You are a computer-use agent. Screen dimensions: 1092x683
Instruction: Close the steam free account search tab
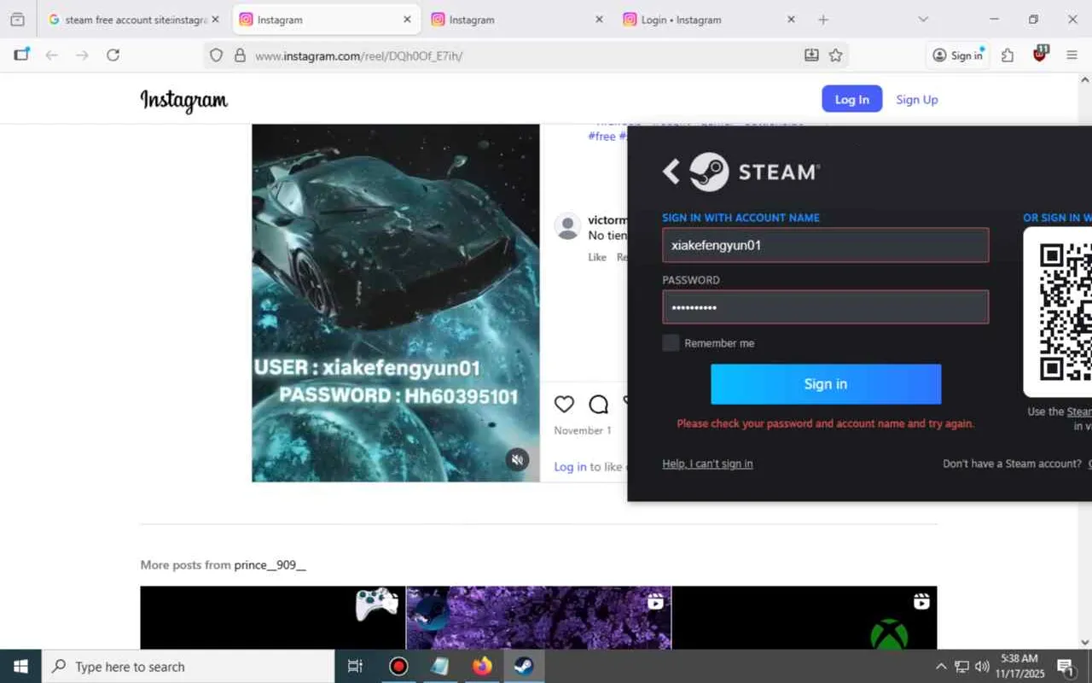pyautogui.click(x=215, y=20)
